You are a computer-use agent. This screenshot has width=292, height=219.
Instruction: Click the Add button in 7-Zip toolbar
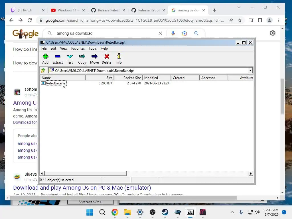[45, 59]
